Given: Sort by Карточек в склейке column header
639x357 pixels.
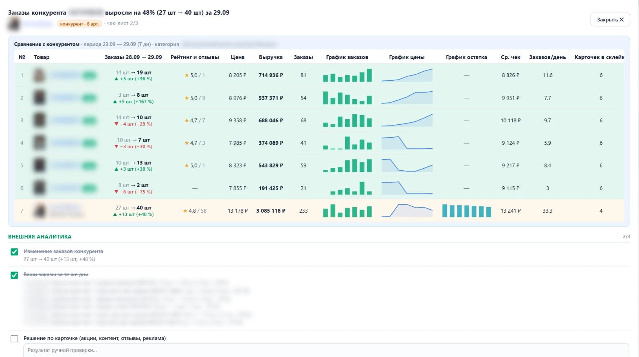Looking at the screenshot, I should (599, 57).
